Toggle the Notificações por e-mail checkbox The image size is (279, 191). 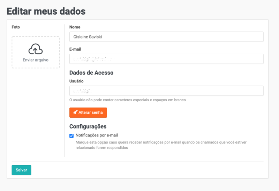click(71, 135)
